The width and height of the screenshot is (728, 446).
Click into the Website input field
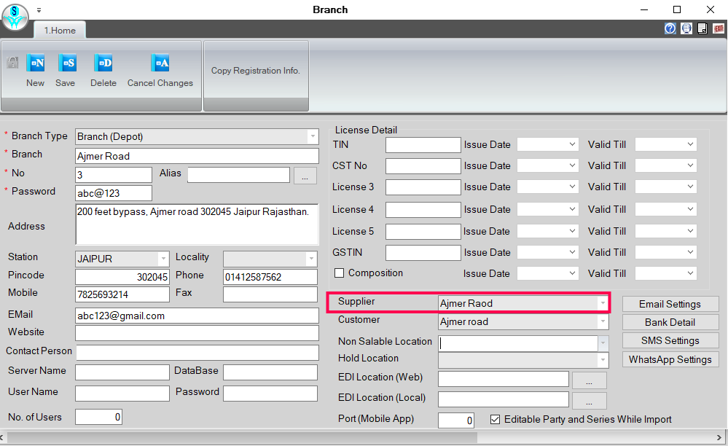coord(197,333)
